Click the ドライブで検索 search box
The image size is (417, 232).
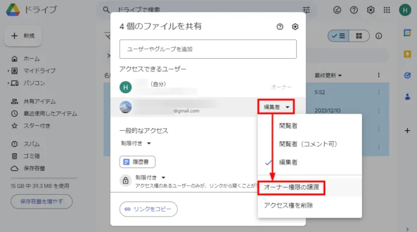(x=207, y=10)
